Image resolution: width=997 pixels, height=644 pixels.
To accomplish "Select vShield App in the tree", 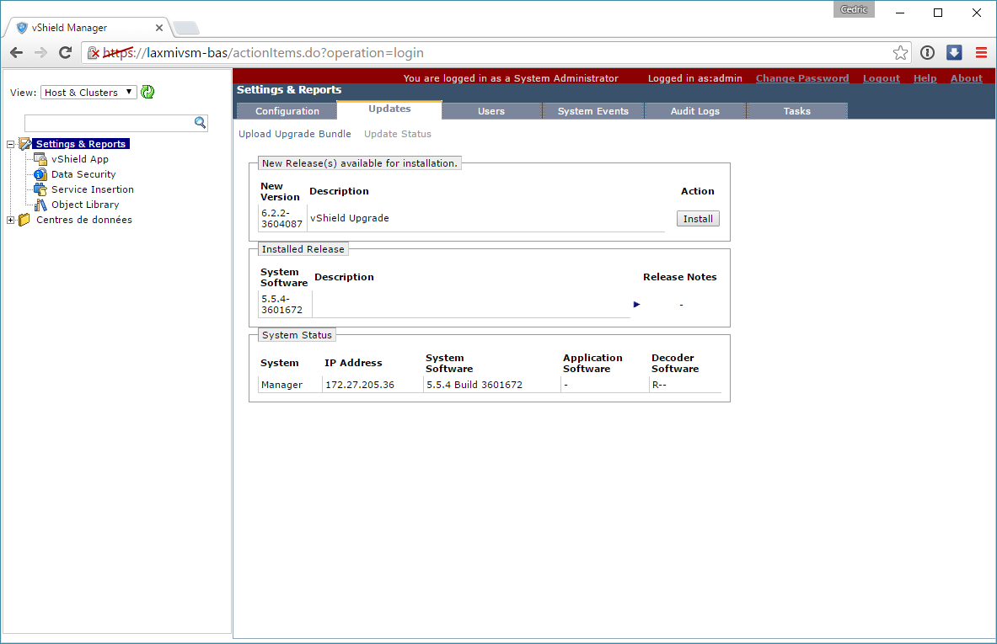I will 80,159.
